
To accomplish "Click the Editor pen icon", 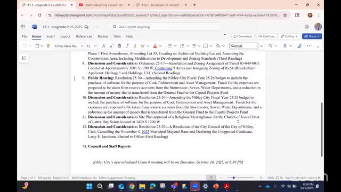I will point(299,46).
